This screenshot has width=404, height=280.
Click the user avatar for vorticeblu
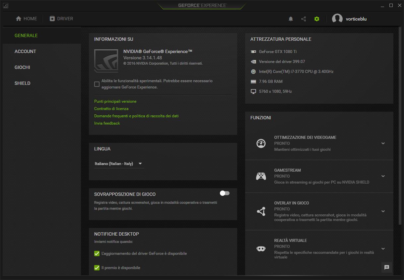(x=337, y=19)
